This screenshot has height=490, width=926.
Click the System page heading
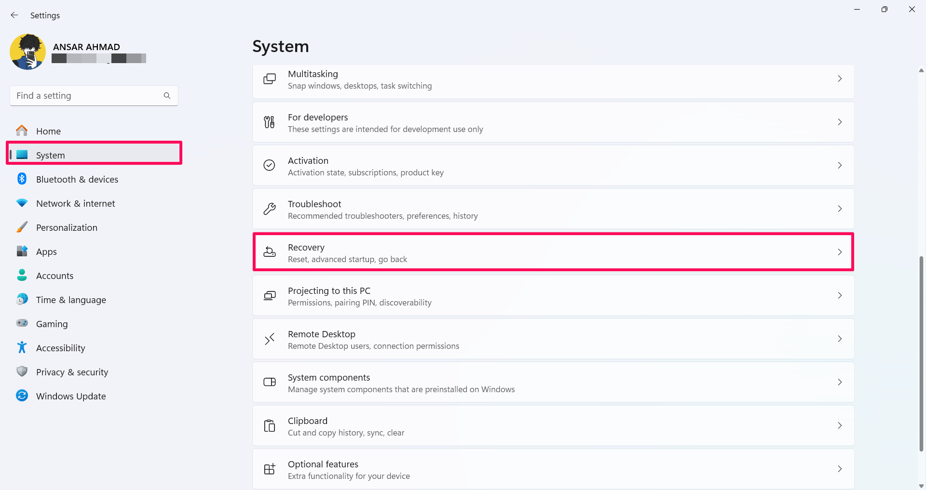[281, 46]
